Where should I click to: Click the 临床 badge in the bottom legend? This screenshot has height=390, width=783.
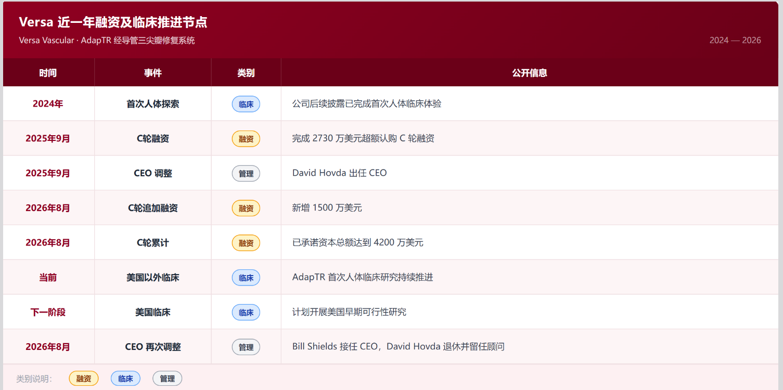tap(125, 379)
